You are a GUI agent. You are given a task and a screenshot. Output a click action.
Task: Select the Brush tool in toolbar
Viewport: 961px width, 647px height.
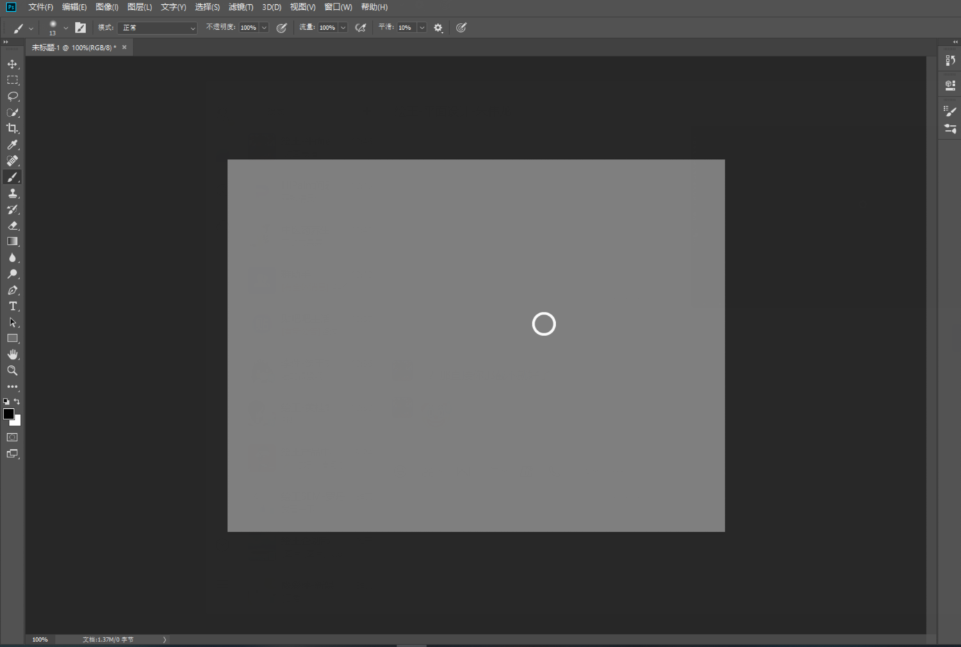[x=13, y=177]
